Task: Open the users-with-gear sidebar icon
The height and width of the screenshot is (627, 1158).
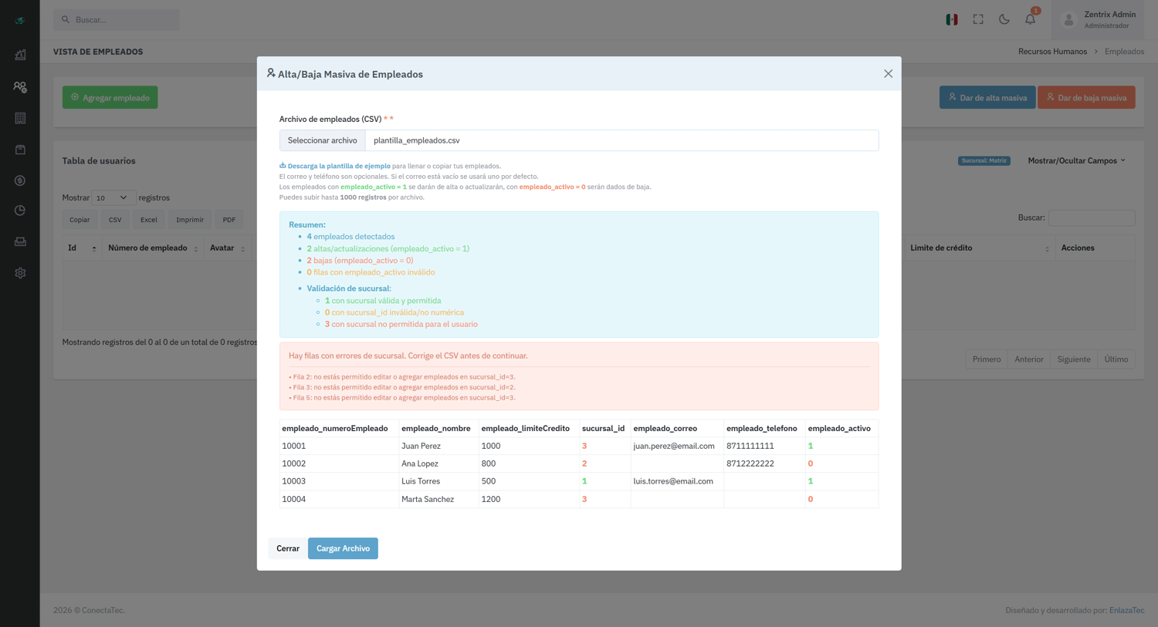Action: pos(20,87)
